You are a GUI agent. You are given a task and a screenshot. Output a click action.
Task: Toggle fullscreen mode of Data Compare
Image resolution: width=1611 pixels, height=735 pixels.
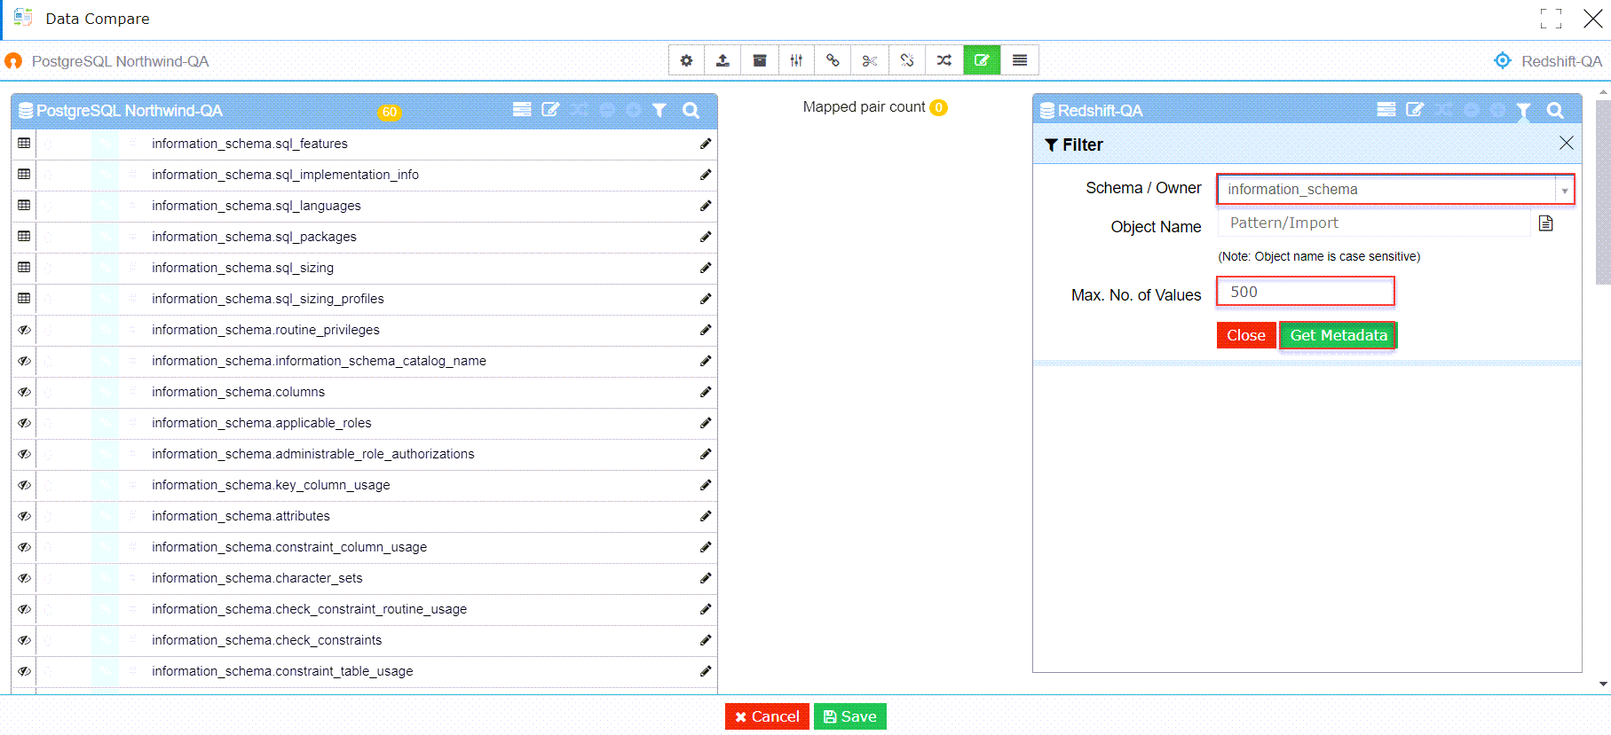1551,19
